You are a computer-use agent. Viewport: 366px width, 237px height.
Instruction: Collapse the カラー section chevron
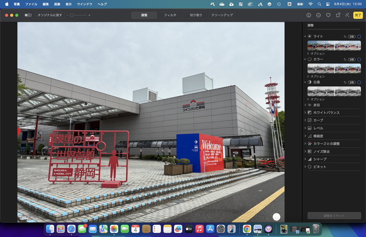click(305, 59)
